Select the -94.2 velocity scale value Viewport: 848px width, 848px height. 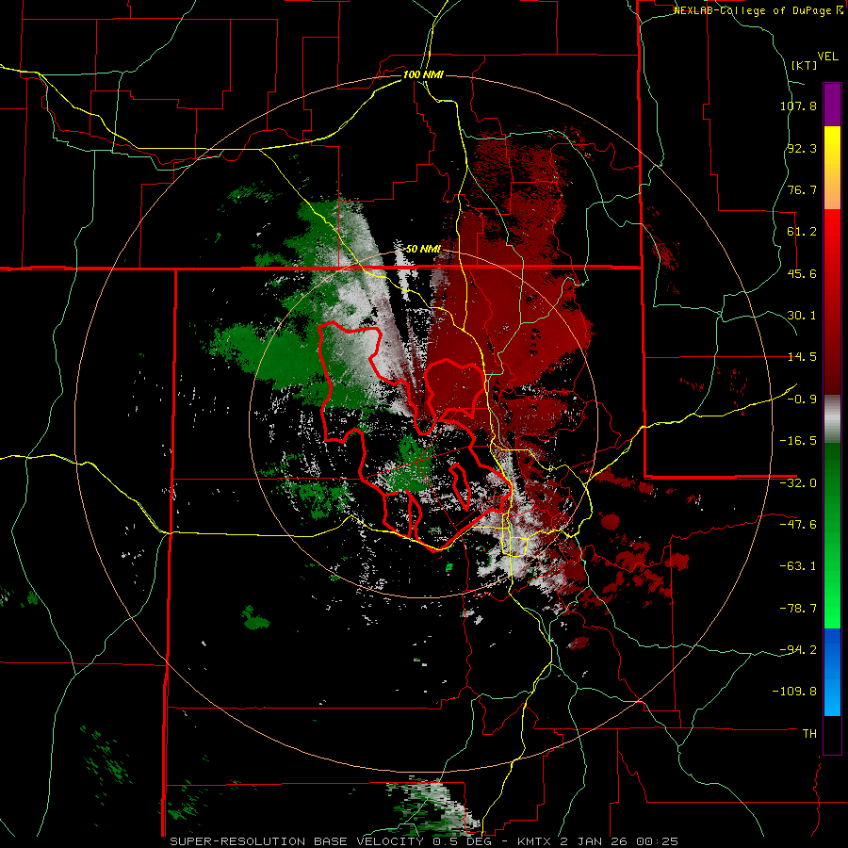(x=798, y=649)
